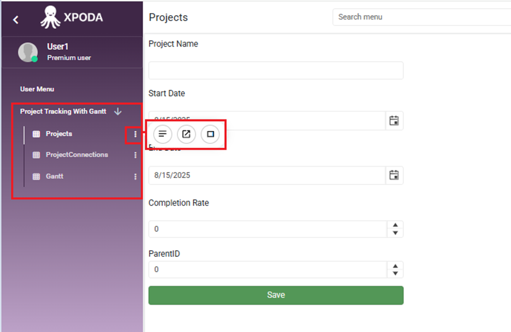Open the three-dot menu beside Gantt
This screenshot has height=332, width=511.
click(135, 177)
